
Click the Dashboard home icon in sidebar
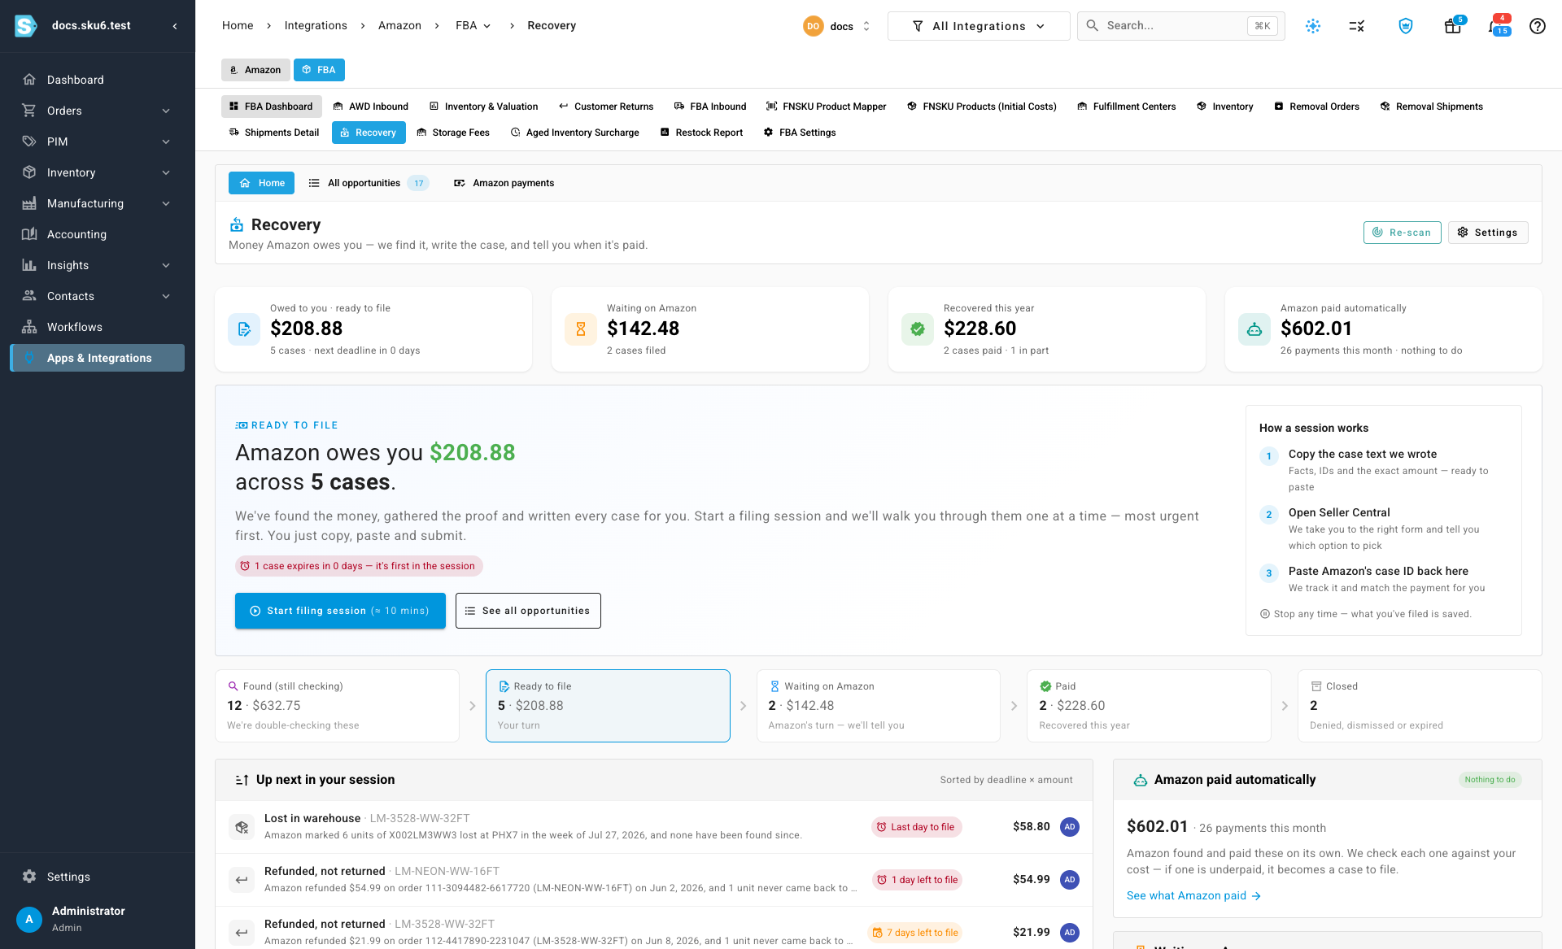coord(29,80)
